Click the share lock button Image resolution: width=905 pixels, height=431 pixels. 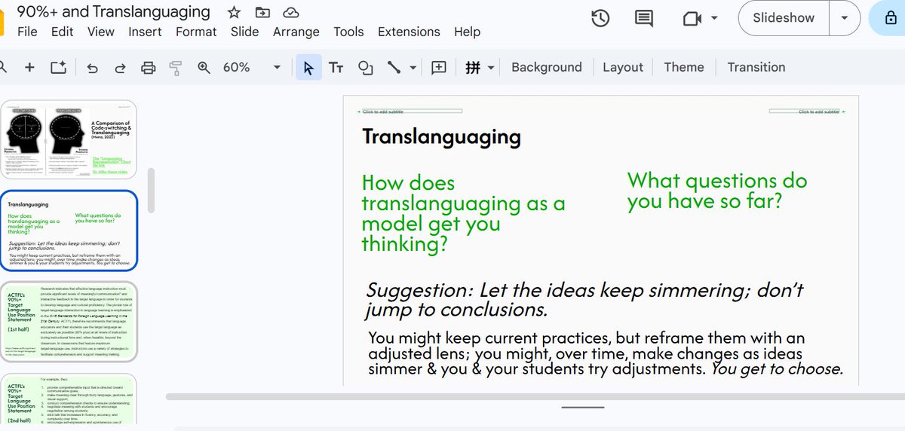[x=890, y=18]
